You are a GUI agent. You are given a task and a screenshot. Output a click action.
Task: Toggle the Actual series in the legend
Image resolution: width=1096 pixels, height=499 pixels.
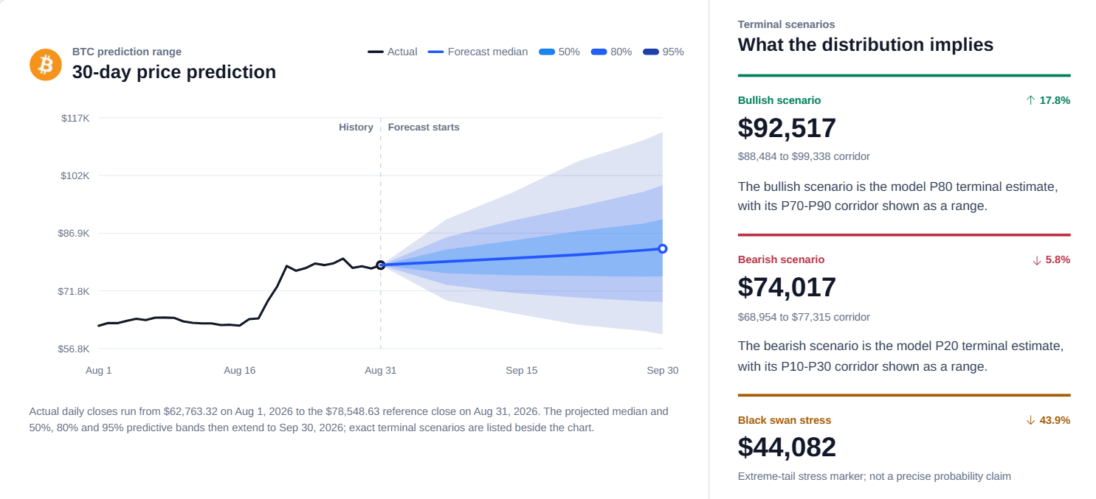tap(393, 52)
